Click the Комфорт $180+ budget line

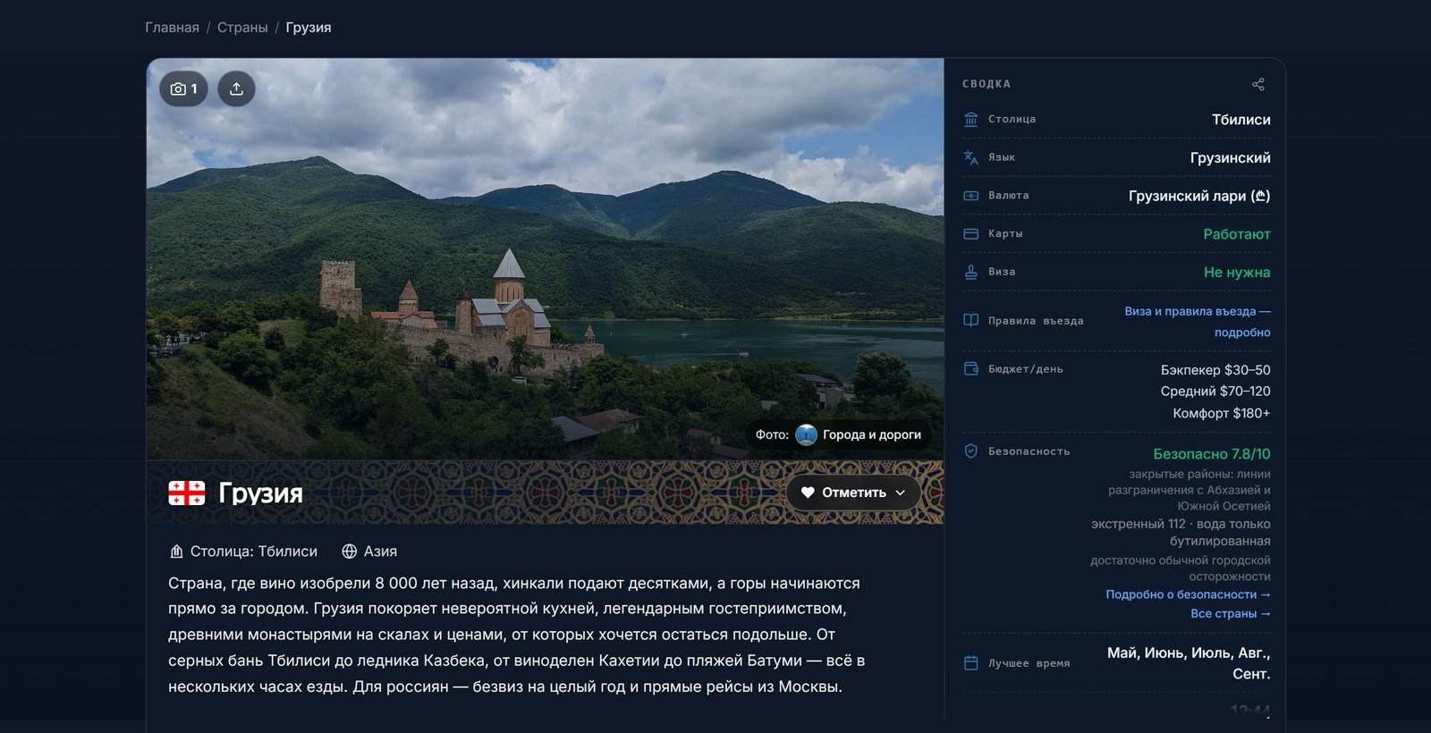point(1221,413)
